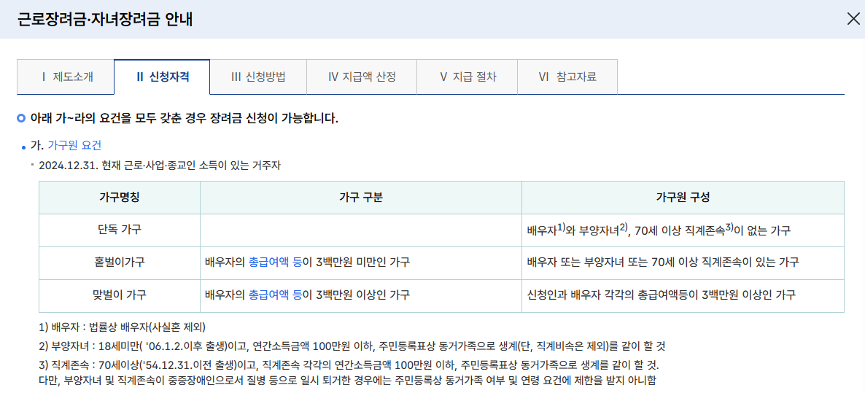The width and height of the screenshot is (865, 393).
Task: Select the Ⅱ 신청자격 tab
Action: pos(162,77)
